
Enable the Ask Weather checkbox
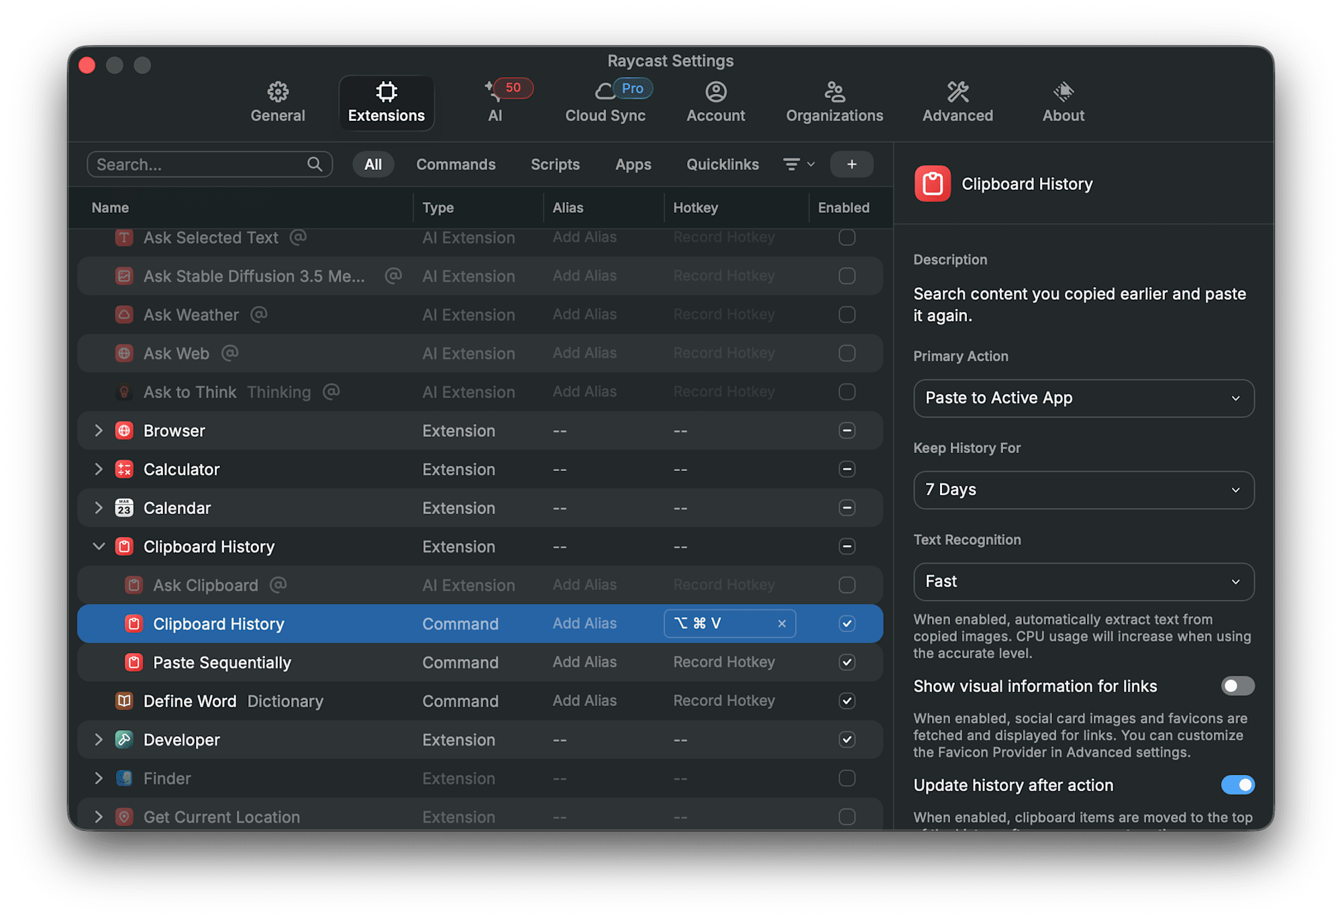847,315
